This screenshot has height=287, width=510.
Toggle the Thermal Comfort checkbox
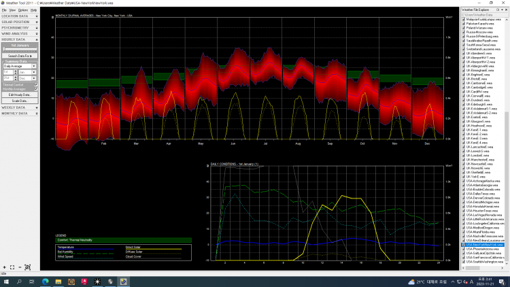[x=35, y=85]
